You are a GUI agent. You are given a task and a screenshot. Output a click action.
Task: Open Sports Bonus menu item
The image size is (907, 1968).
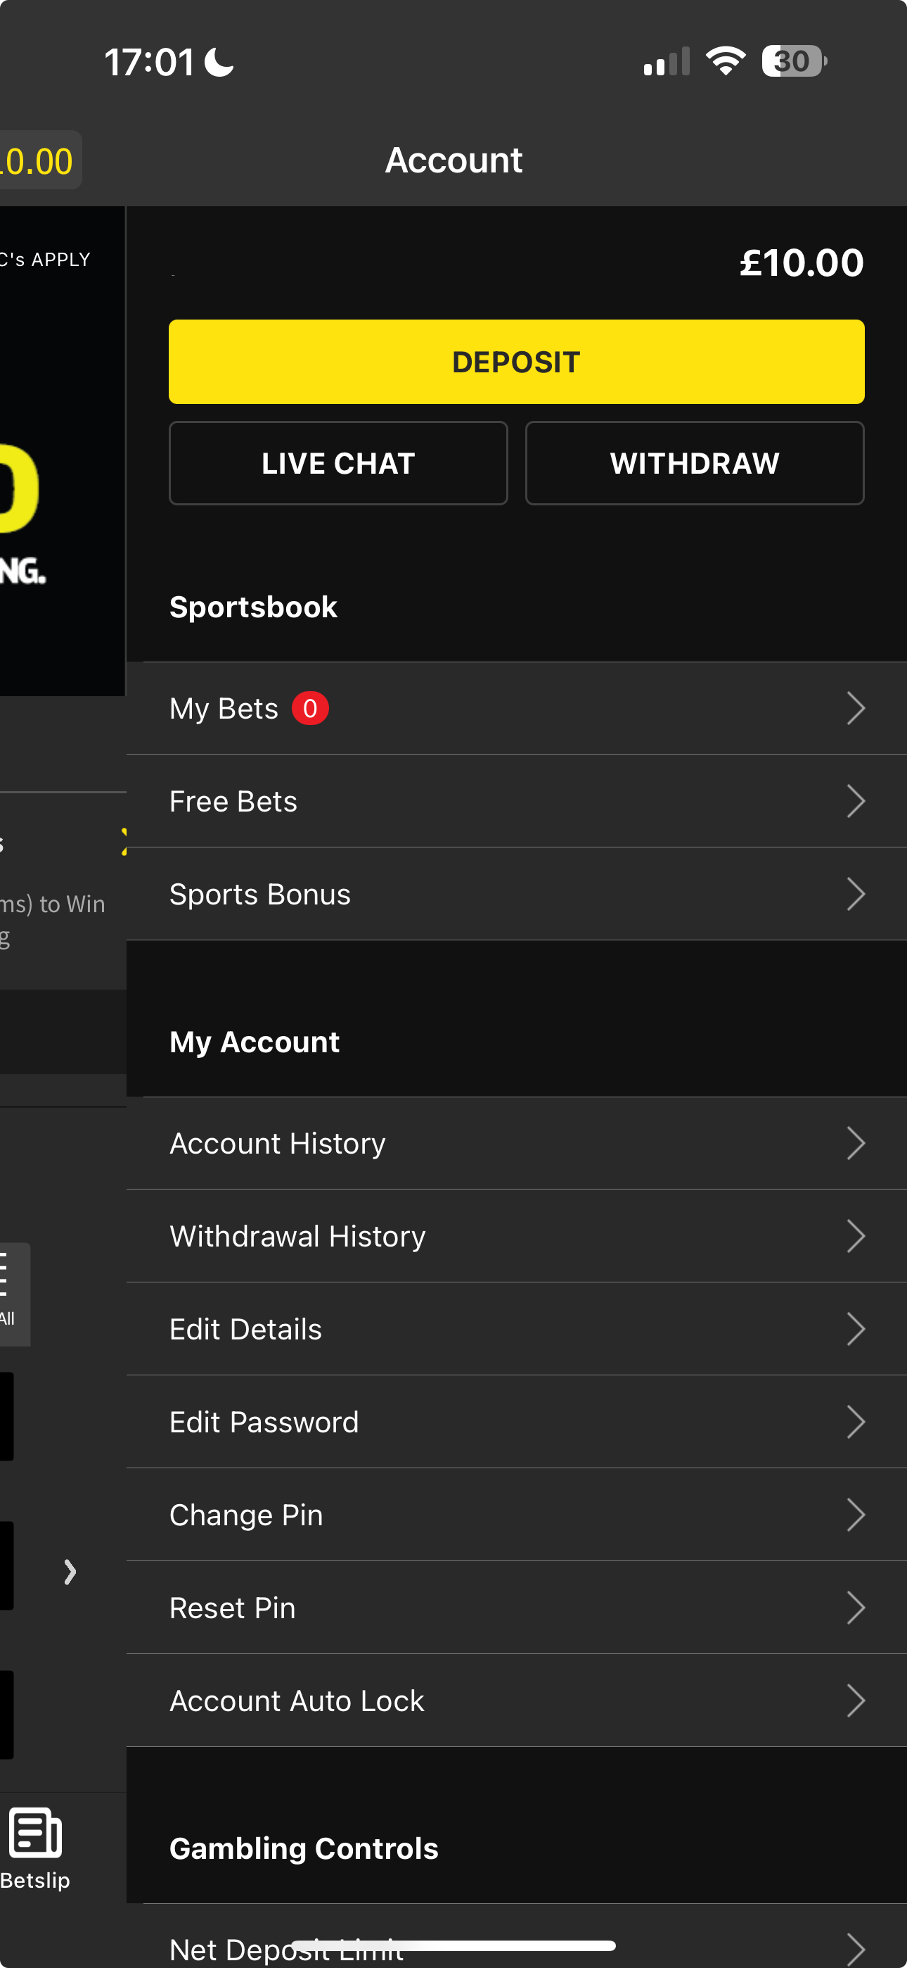pos(259,894)
